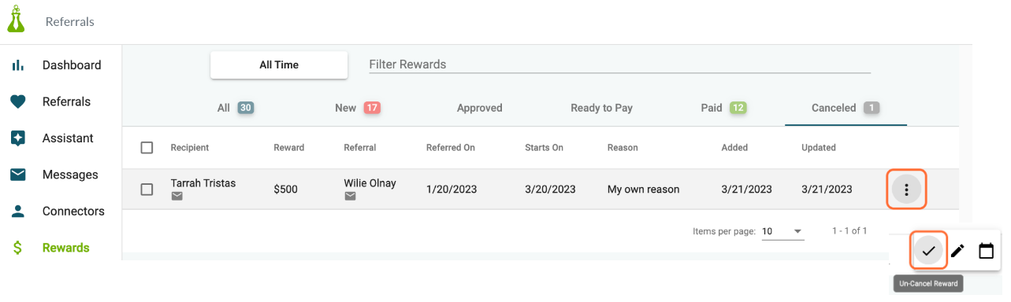This screenshot has height=302, width=1011.
Task: Click the mail icon under Tarrah Tristas
Action: pyautogui.click(x=177, y=197)
